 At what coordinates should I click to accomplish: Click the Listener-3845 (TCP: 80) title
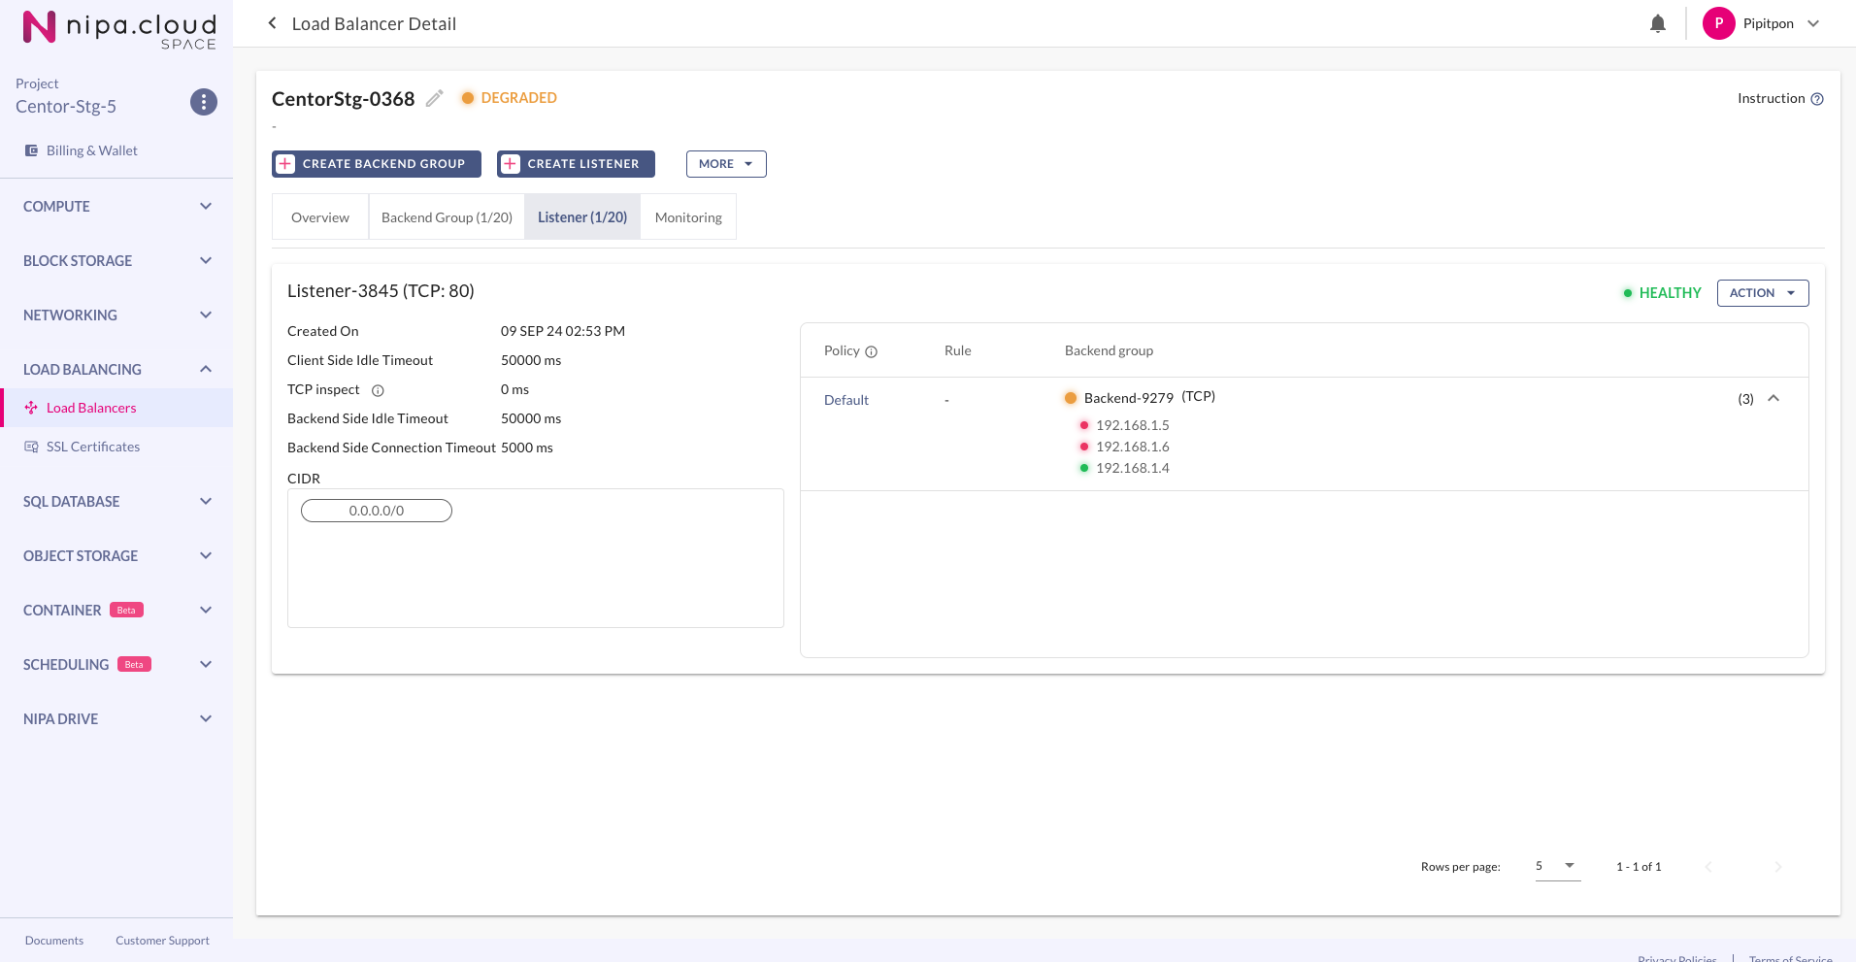point(381,291)
